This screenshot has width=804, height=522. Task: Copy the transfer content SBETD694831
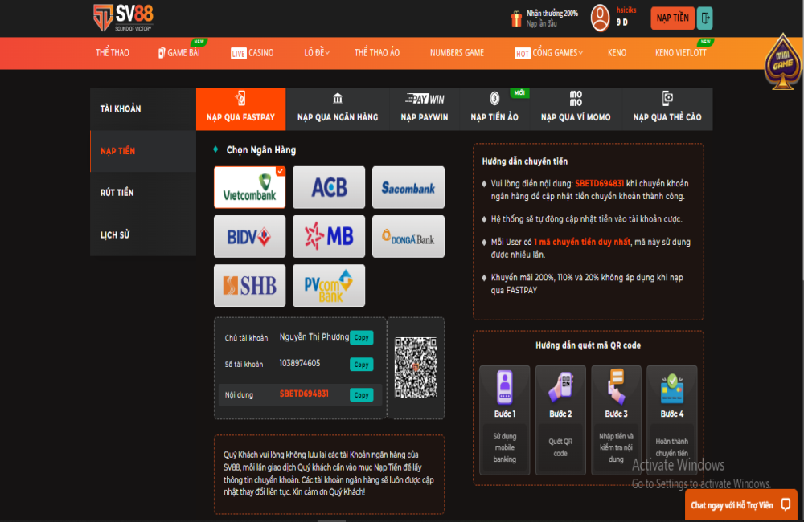pyautogui.click(x=362, y=395)
